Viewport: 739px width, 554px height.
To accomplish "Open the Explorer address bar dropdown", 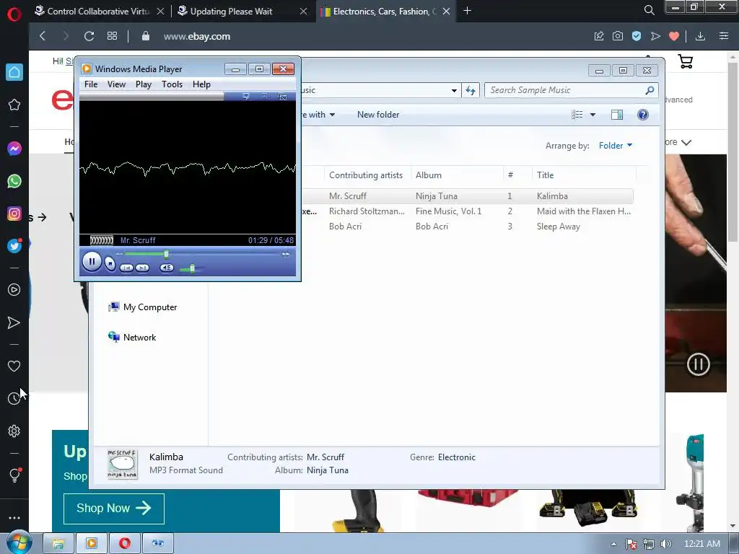I will pos(454,90).
